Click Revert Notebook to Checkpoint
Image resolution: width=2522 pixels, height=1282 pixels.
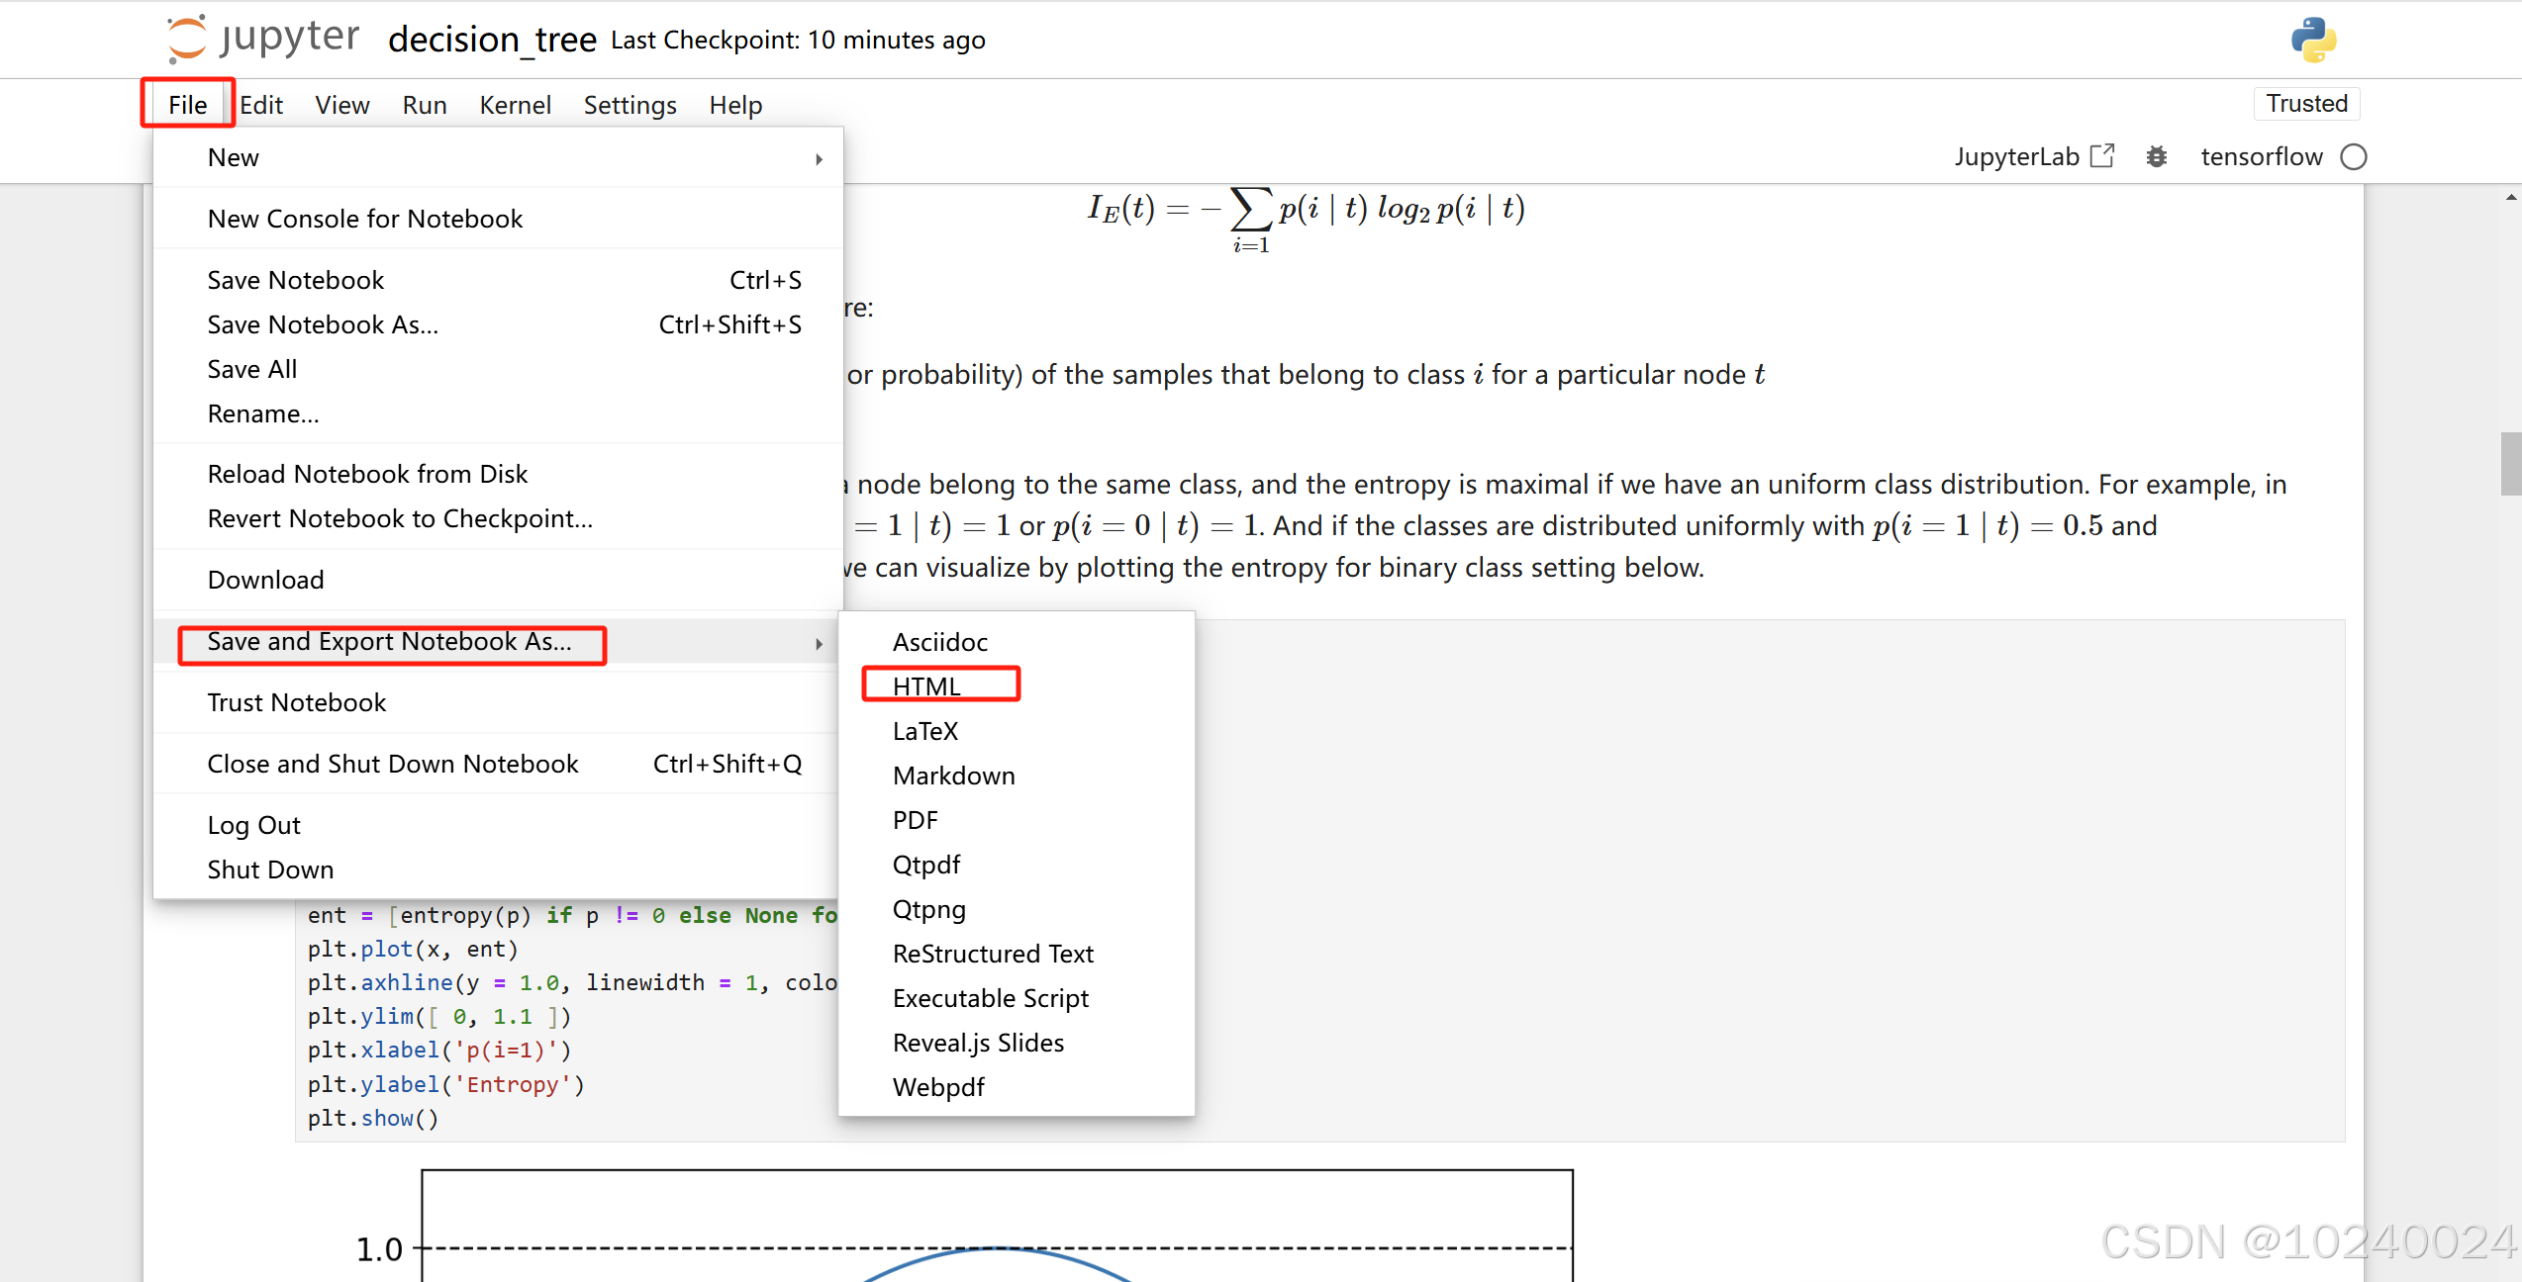pyautogui.click(x=400, y=518)
